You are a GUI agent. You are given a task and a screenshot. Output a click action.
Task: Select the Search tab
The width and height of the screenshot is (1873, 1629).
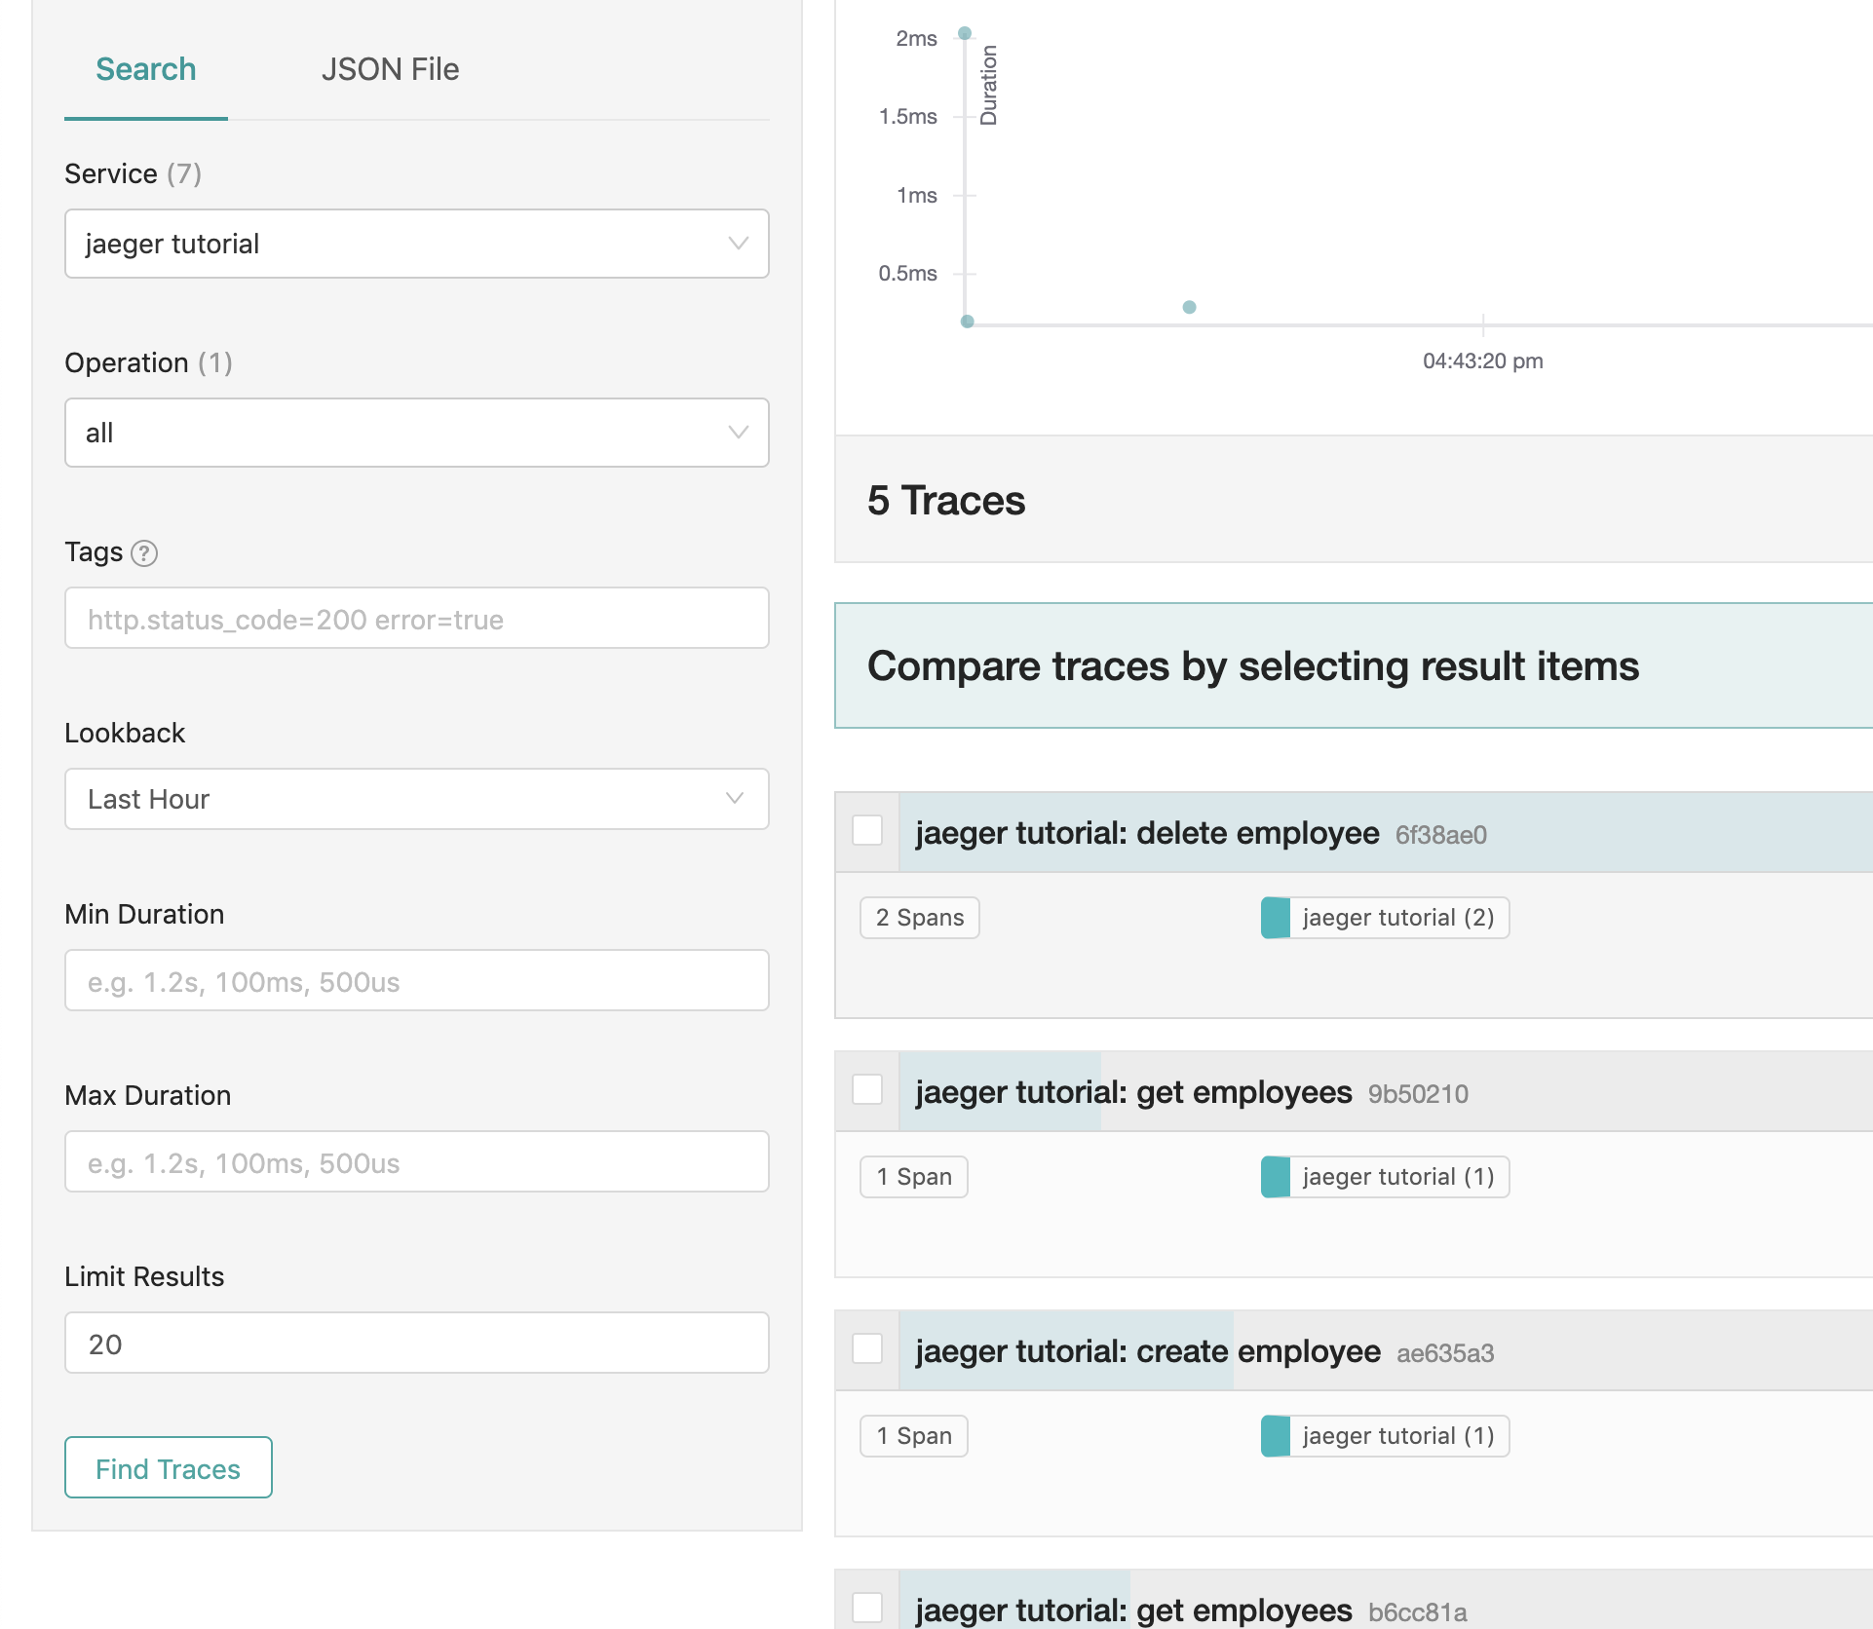(x=146, y=69)
